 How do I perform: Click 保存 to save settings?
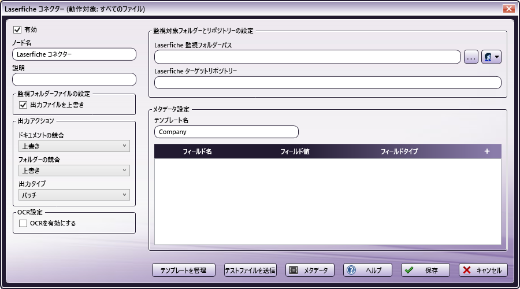click(x=425, y=271)
